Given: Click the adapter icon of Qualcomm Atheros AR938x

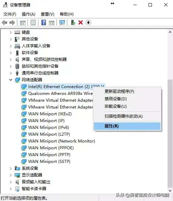Looking at the screenshot, I should click(24, 94).
